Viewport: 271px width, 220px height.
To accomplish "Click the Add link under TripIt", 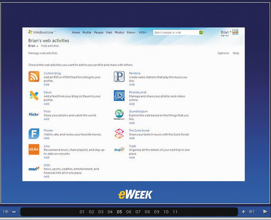I will (x=132, y=157).
